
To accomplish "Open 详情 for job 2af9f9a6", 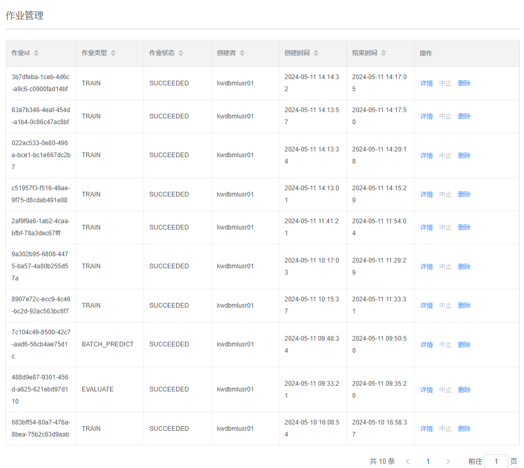I will pos(427,227).
